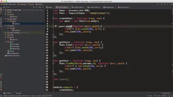The image size is (173, 97).
Task: Click the scroll-from-source target icon in Project panel
Action: [34, 7]
